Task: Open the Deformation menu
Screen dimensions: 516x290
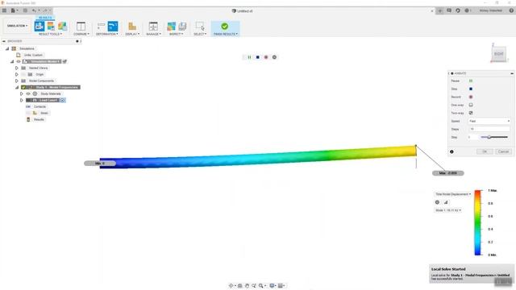Action: pos(107,34)
